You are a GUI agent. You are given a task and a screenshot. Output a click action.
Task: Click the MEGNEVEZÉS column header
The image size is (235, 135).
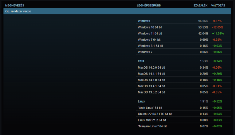click(14, 5)
